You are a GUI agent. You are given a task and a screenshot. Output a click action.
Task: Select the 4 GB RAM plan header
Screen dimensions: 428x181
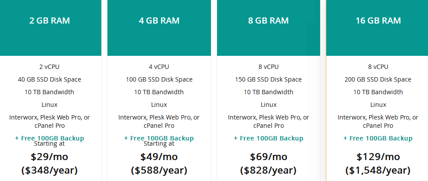(159, 21)
